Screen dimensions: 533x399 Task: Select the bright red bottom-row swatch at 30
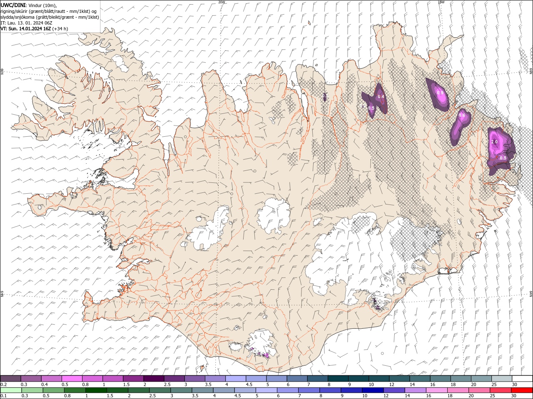[522, 390]
